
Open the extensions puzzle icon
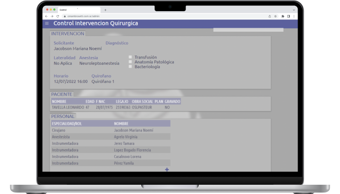(x=283, y=16)
